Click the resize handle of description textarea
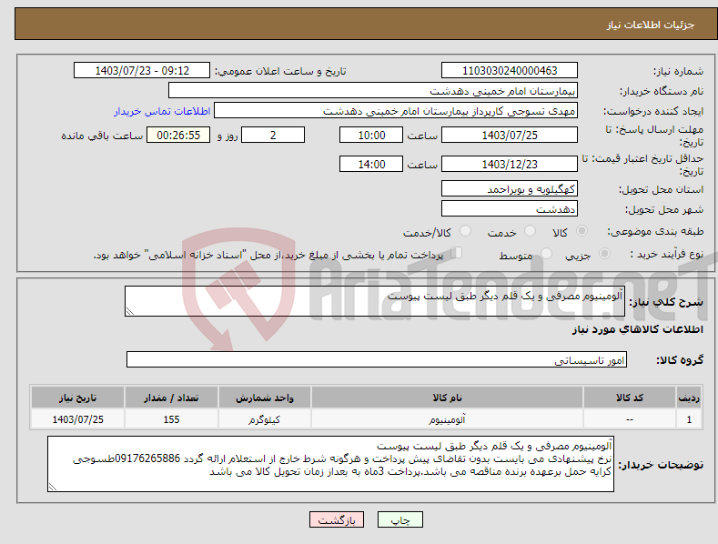The image size is (718, 544). pos(130,311)
